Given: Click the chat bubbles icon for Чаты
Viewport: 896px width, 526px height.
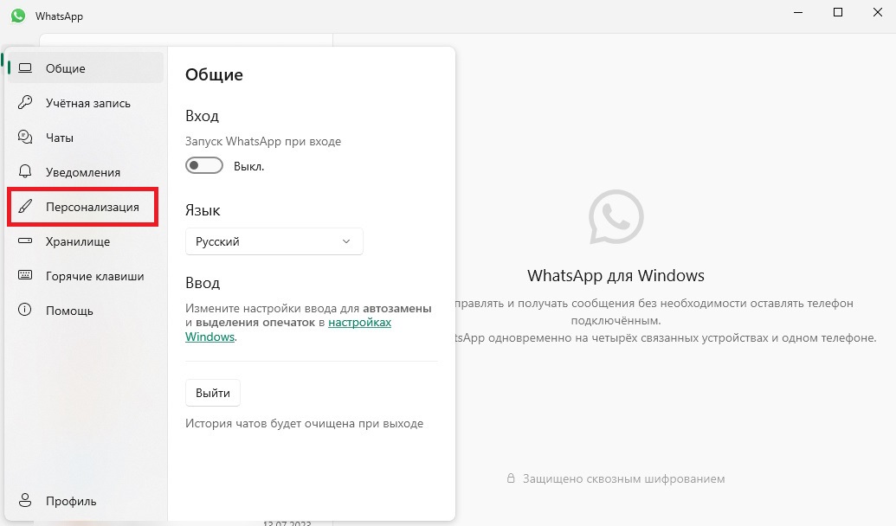Looking at the screenshot, I should point(25,137).
